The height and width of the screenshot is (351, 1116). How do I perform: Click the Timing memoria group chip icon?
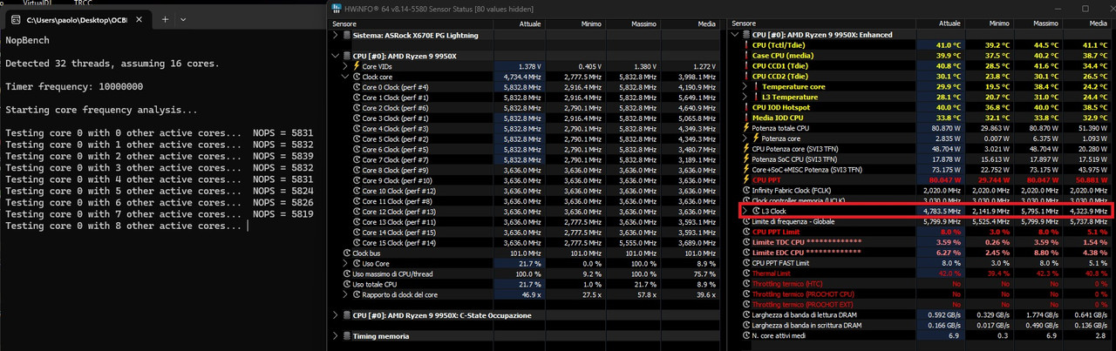click(x=348, y=335)
